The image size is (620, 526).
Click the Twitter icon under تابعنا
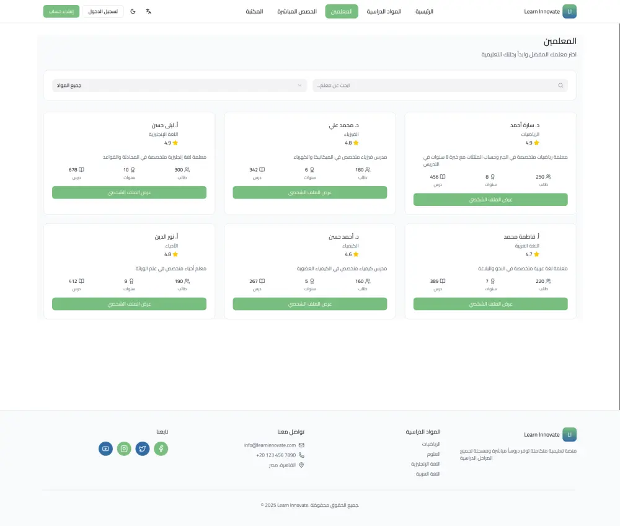(x=143, y=448)
